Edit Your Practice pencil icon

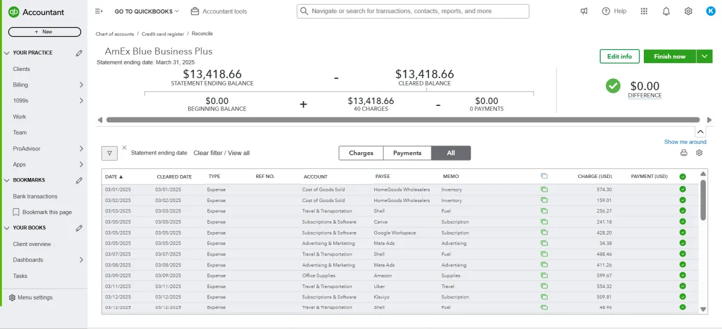coord(79,53)
